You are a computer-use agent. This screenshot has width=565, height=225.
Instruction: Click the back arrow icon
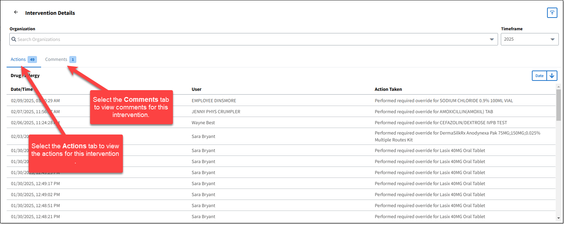pyautogui.click(x=16, y=12)
